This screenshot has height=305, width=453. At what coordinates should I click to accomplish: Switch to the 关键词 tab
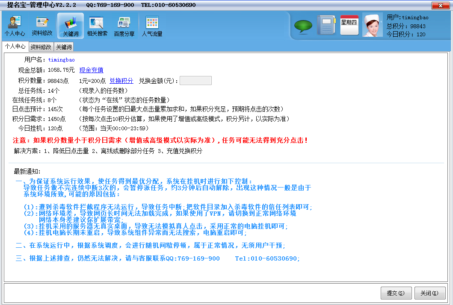point(64,47)
